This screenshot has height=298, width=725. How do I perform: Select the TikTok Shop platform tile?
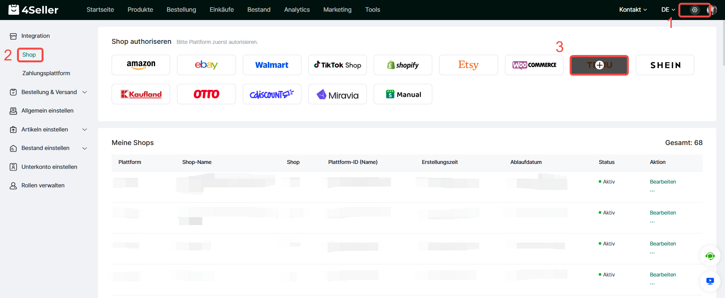(x=337, y=65)
